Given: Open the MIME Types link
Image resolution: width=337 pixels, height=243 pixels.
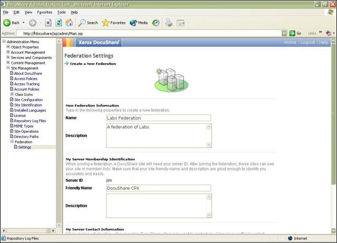Looking at the screenshot, I should click(24, 126).
